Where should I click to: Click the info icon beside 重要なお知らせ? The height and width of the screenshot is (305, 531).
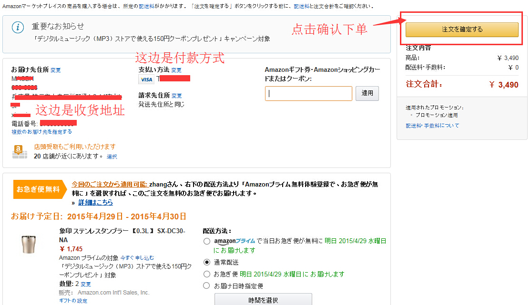coord(18,27)
